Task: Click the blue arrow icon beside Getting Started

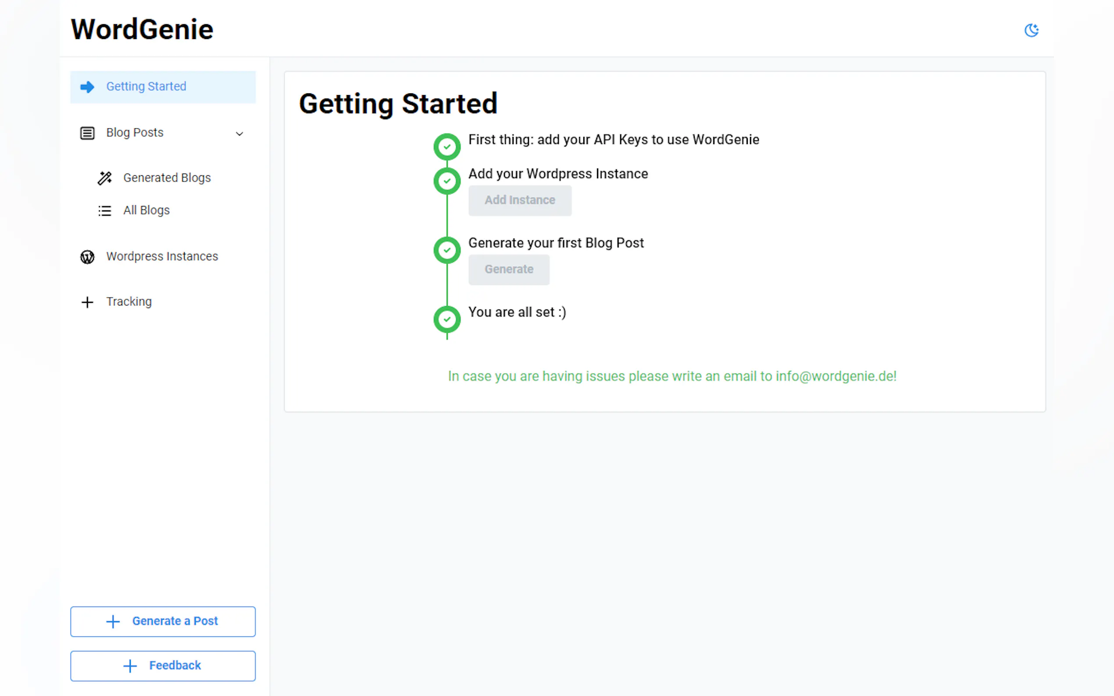Action: click(x=87, y=87)
